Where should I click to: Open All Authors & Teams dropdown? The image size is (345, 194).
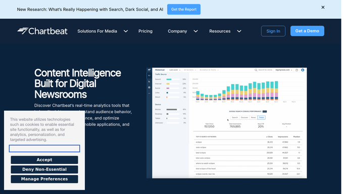[x=209, y=70]
